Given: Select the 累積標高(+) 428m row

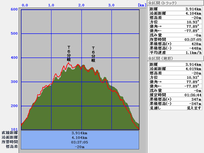Looking at the screenshot, I should [175, 44].
